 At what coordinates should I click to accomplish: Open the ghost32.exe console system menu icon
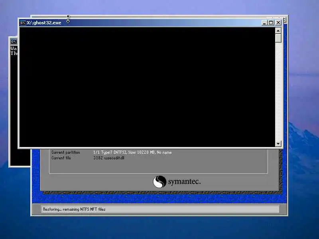23,23
